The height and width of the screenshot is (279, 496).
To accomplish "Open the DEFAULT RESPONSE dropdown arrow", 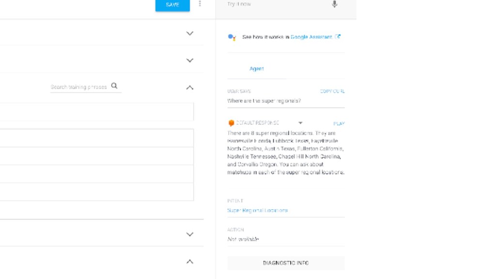I will (x=300, y=123).
